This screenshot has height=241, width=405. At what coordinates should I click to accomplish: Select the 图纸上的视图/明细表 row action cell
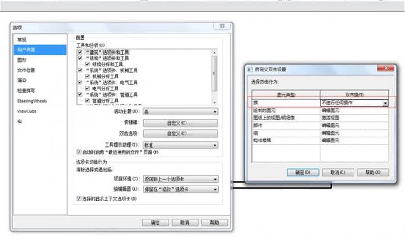354,118
